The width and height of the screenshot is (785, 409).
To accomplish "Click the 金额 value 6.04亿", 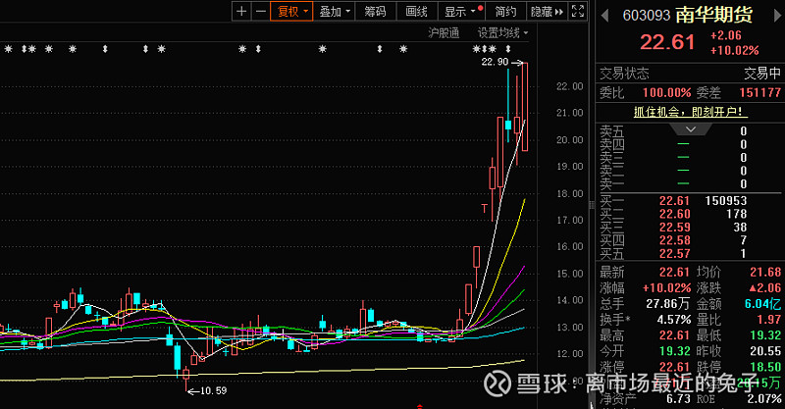I will pos(763,303).
